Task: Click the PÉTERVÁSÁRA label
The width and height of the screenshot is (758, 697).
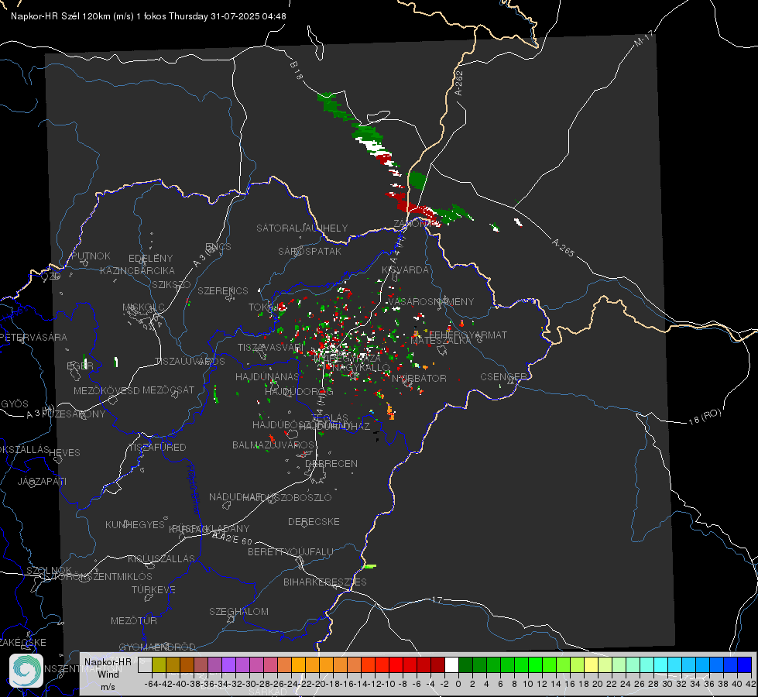Action: coord(33,337)
